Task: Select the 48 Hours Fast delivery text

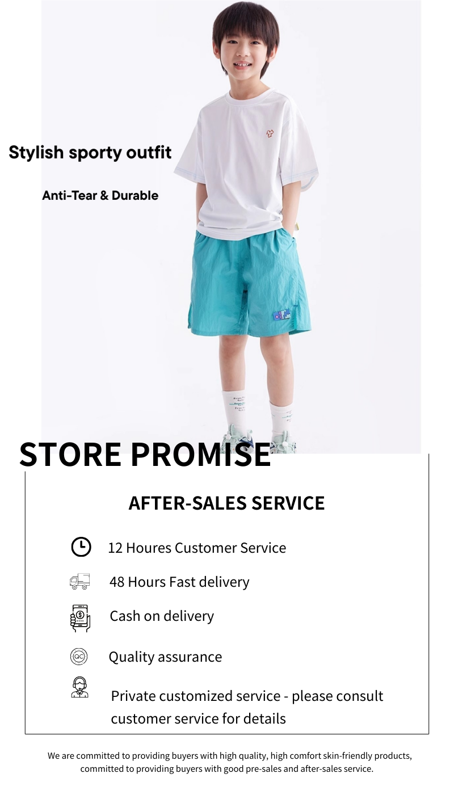Action: [x=179, y=582]
